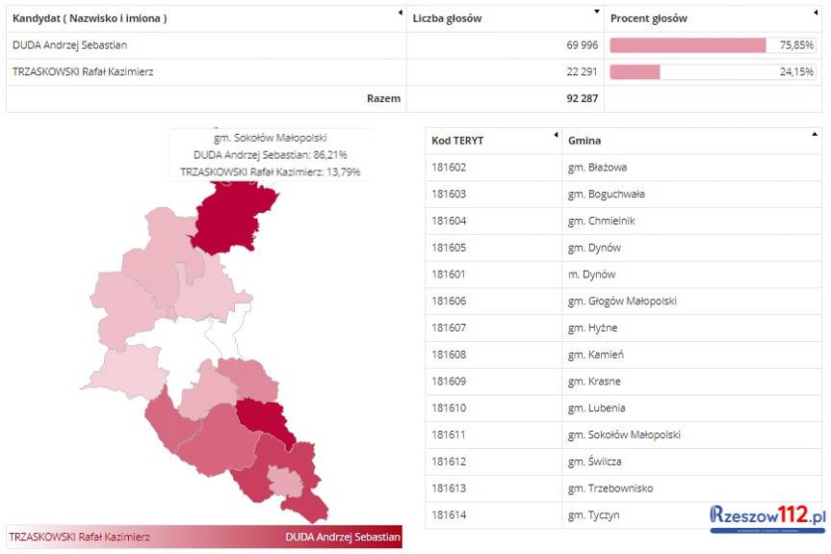831x554 pixels.
Task: Click the 24,15% percentage bar for Trzaskowski
Action: [x=636, y=71]
